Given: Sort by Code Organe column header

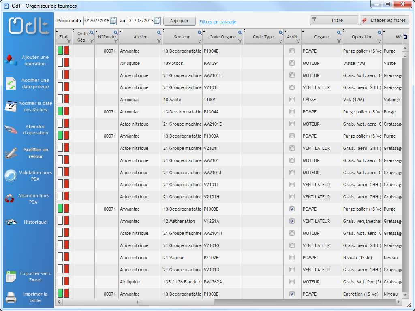Looking at the screenshot, I should [x=222, y=37].
